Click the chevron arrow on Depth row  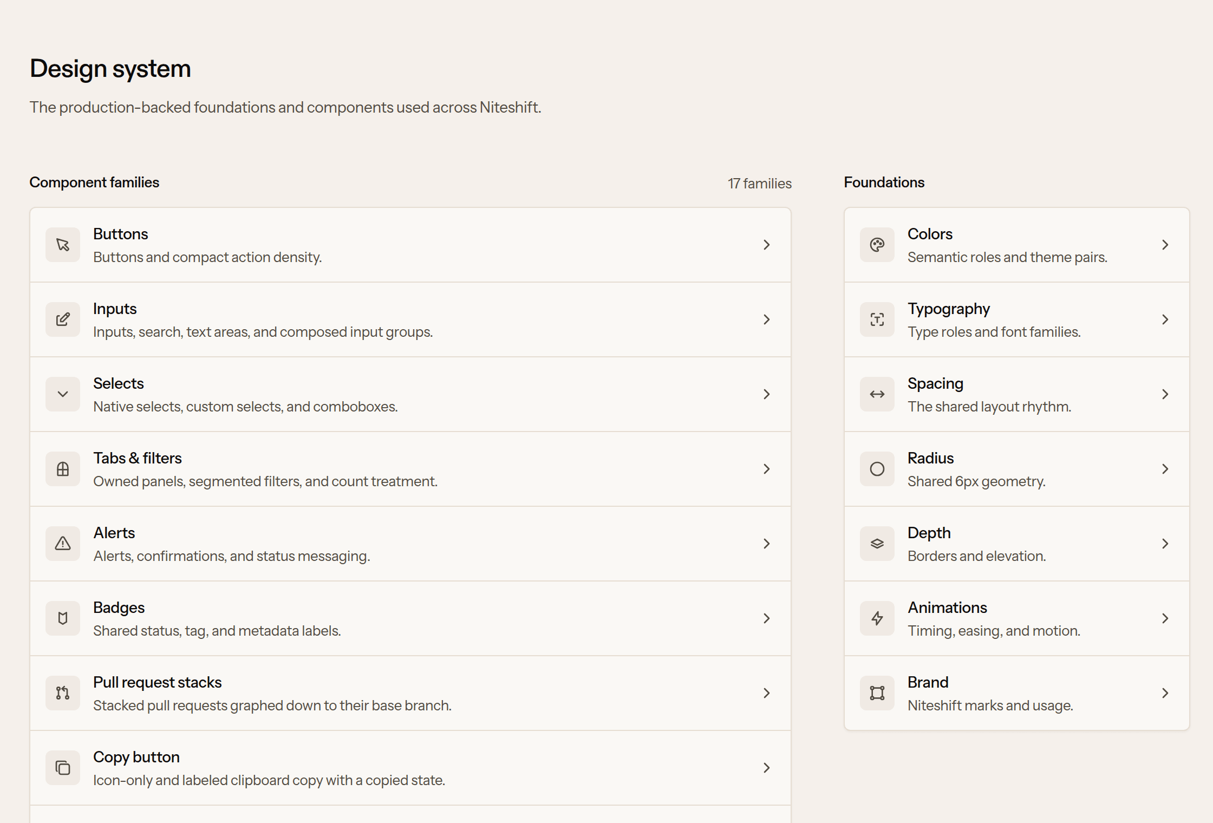[x=1165, y=544]
